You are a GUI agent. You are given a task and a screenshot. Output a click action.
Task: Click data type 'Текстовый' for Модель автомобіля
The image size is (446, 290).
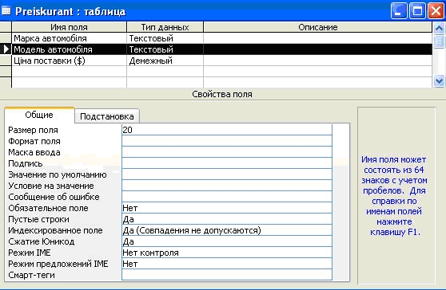165,49
